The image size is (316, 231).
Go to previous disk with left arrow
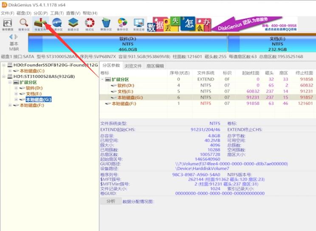pos(11,37)
